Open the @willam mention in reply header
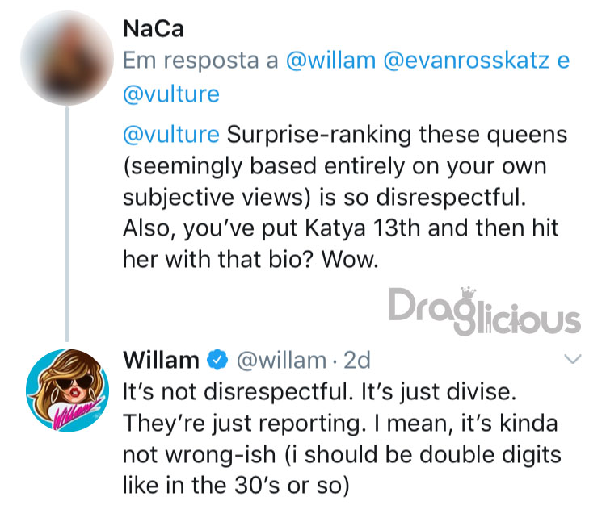The width and height of the screenshot is (606, 526). point(330,61)
